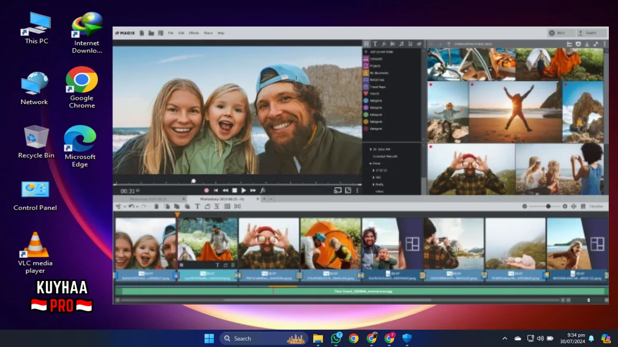Viewport: 618px width, 347px height.
Task: Open the Edit menu
Action: (x=181, y=33)
